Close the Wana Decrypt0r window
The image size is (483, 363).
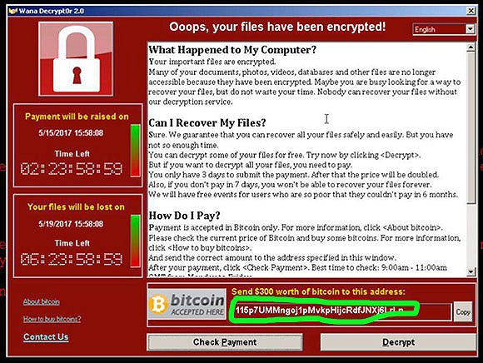[471, 11]
